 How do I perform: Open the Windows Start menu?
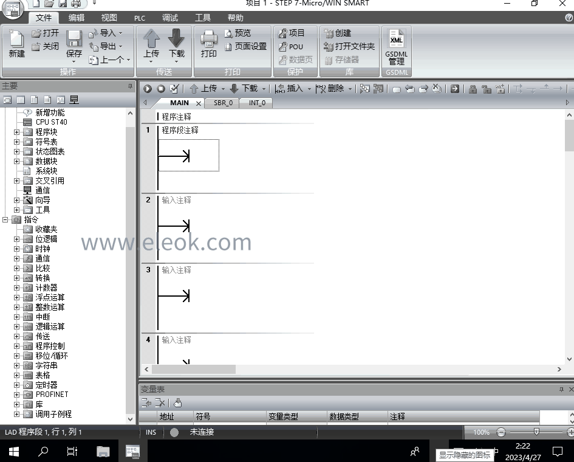pyautogui.click(x=14, y=452)
